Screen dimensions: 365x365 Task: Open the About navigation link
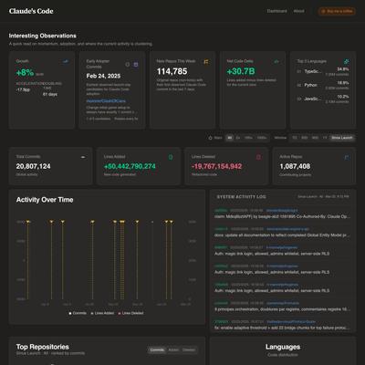[x=298, y=11]
